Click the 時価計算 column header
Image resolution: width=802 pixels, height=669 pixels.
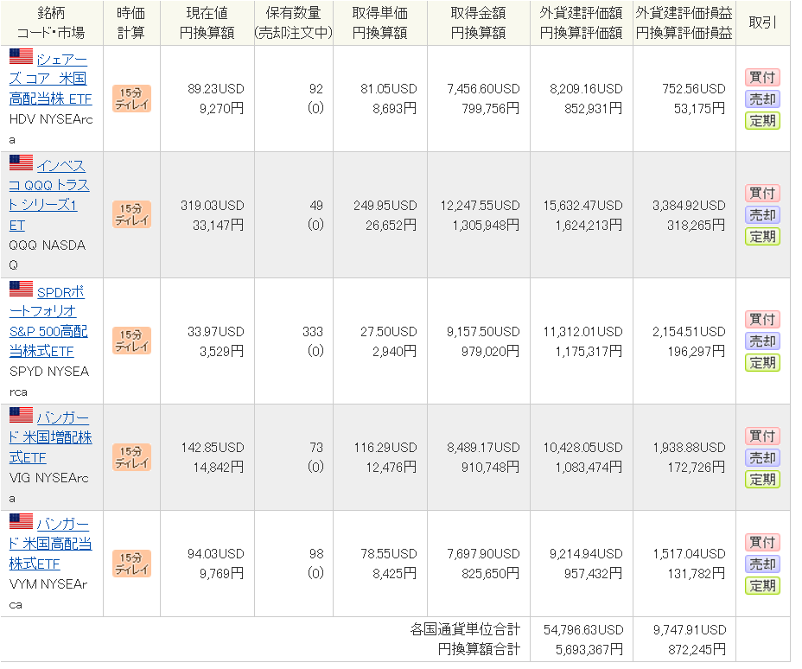pos(131,23)
